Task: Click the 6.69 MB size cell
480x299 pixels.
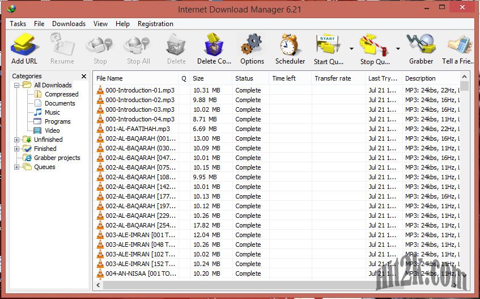Action: pyautogui.click(x=205, y=129)
